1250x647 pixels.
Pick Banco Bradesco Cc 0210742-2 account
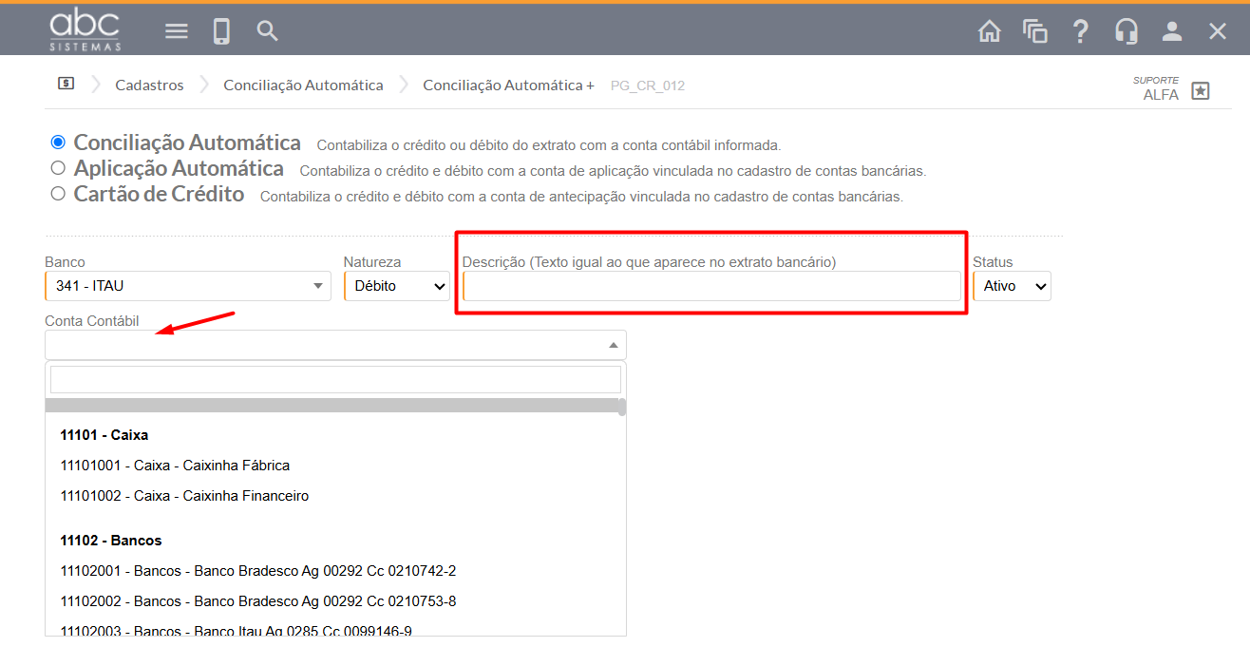coord(258,571)
